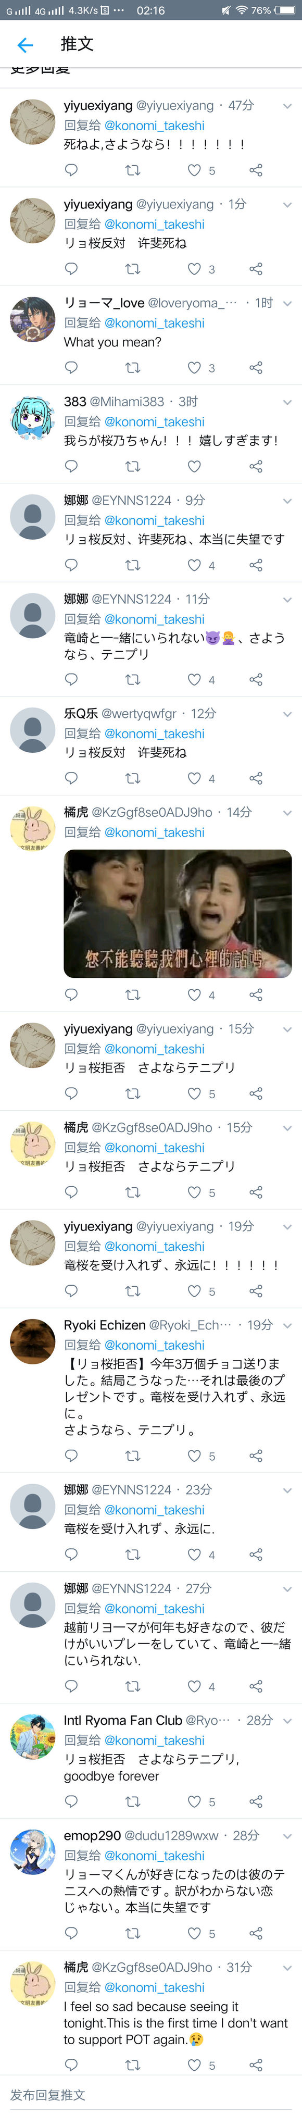The image size is (302, 2114).
Task: Share the tweet from 乐Q乐
Action: tap(256, 778)
